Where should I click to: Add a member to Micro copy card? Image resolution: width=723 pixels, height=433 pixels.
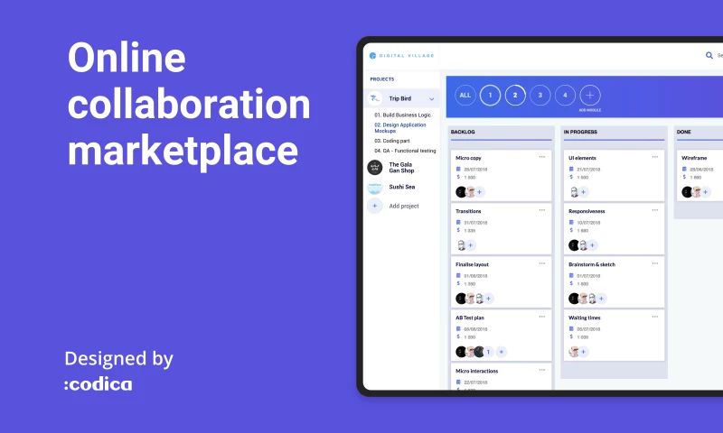point(480,192)
